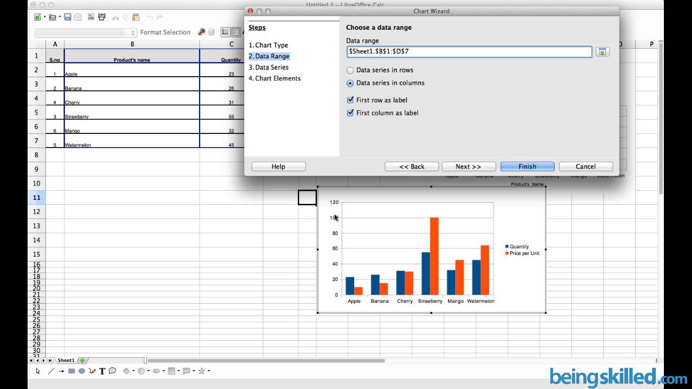
Task: Pick the Callouts speech bubble tool
Action: click(x=112, y=371)
